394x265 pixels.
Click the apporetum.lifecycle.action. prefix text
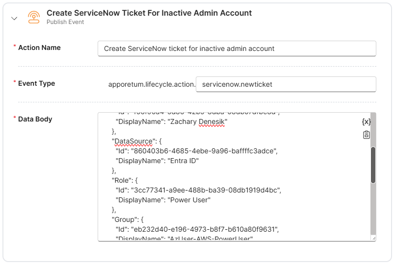[151, 84]
